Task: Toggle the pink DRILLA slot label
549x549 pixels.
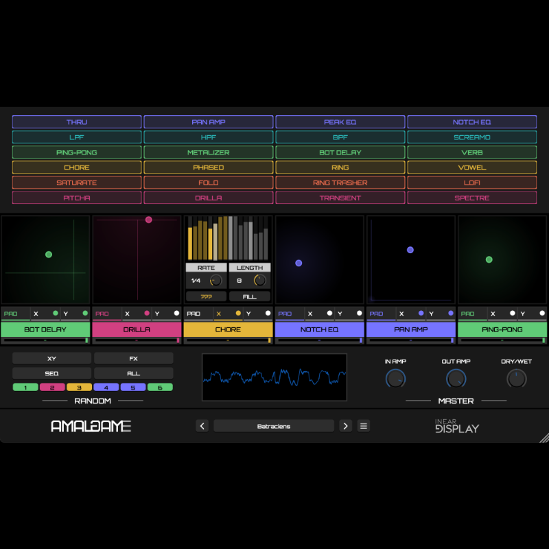Action: [137, 329]
